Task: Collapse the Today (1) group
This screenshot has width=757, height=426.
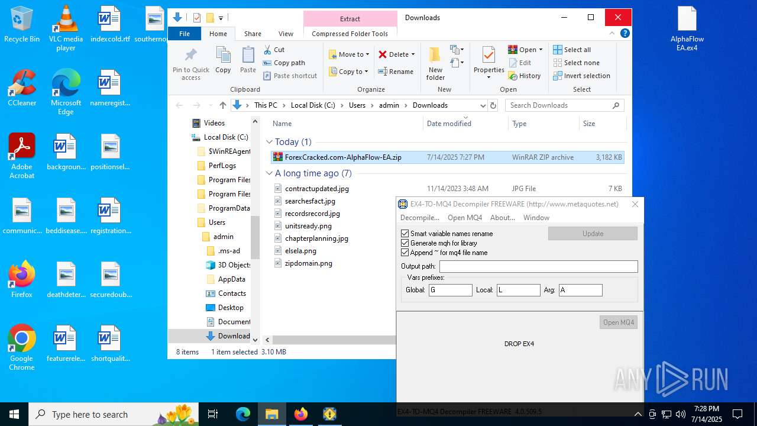Action: pyautogui.click(x=269, y=142)
